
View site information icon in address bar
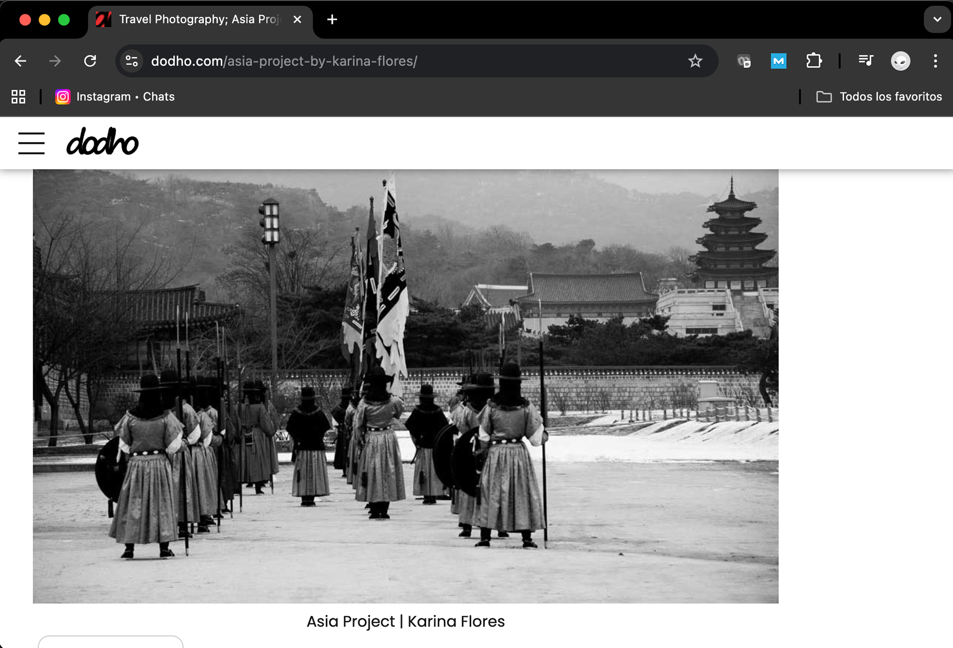tap(132, 61)
